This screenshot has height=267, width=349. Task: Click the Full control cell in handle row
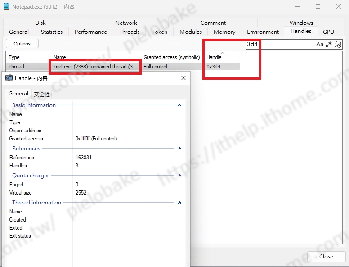tap(155, 67)
